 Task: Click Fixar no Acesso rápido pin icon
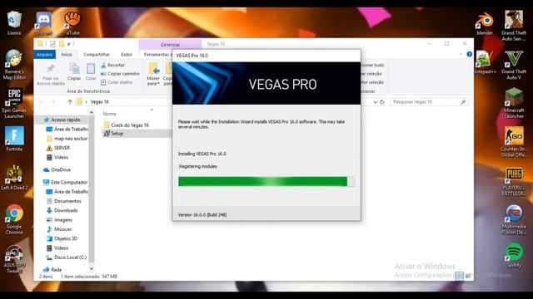click(x=51, y=75)
